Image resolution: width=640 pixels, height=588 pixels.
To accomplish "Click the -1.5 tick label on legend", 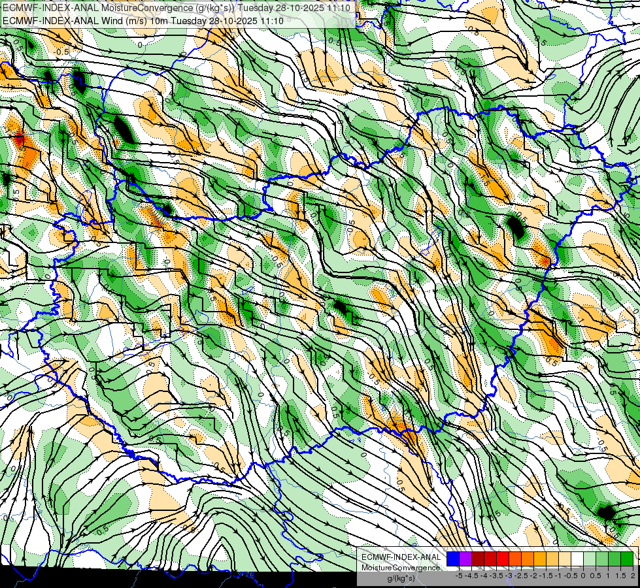I will click(x=546, y=576).
